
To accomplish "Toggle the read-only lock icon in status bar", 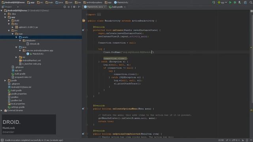I will 243,140.
